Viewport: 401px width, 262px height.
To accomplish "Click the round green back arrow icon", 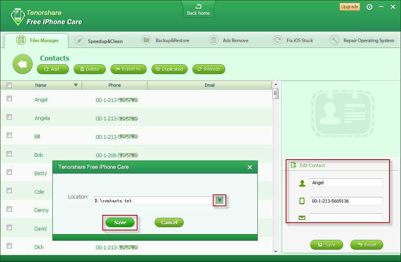I will [23, 64].
